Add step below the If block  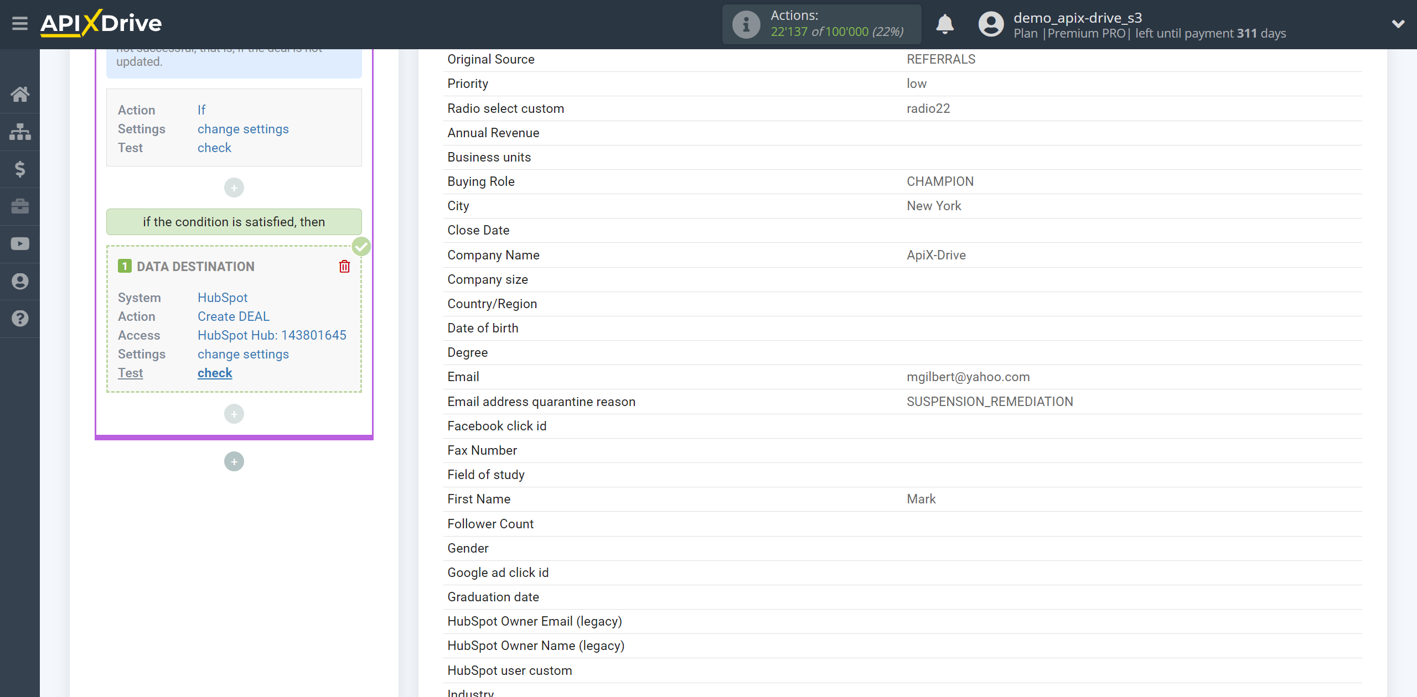(234, 188)
